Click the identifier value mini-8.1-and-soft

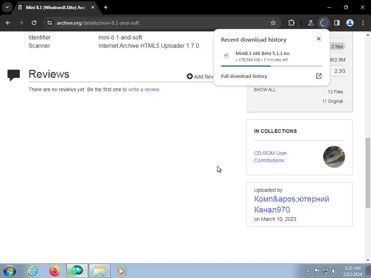(120, 38)
